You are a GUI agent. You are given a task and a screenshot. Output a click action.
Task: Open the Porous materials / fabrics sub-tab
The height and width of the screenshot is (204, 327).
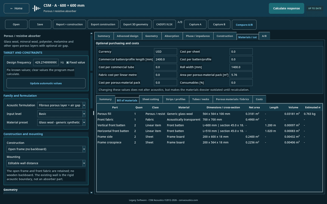[232, 99]
